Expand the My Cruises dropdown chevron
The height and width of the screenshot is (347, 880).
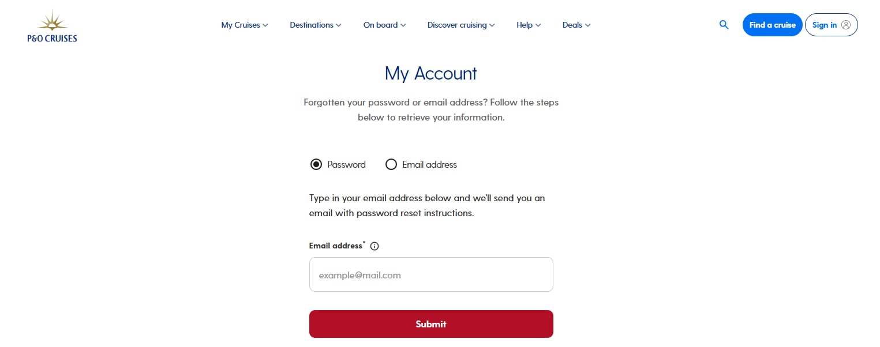click(x=265, y=25)
